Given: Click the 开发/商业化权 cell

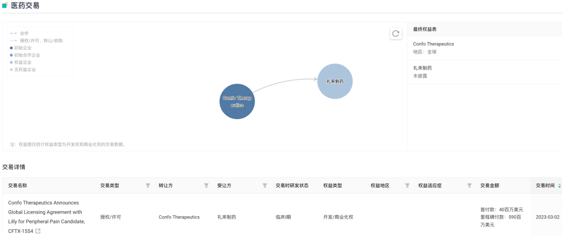Looking at the screenshot, I should (x=338, y=217).
